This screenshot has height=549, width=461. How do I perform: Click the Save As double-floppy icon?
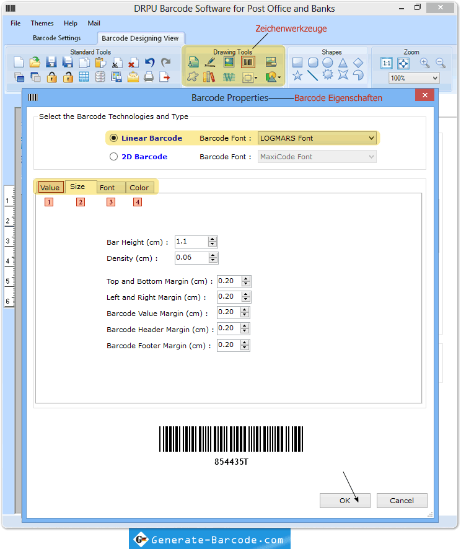click(68, 63)
